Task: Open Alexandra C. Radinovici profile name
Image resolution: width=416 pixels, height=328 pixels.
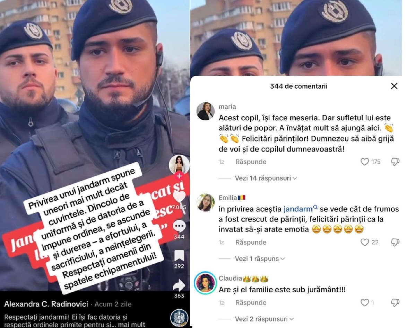Action: click(x=46, y=304)
